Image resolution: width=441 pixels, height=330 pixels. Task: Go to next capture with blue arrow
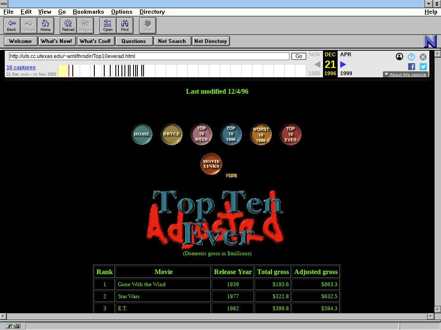pyautogui.click(x=343, y=64)
